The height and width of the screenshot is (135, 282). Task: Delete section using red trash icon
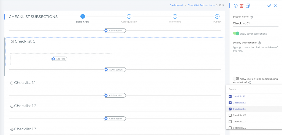pos(242,6)
